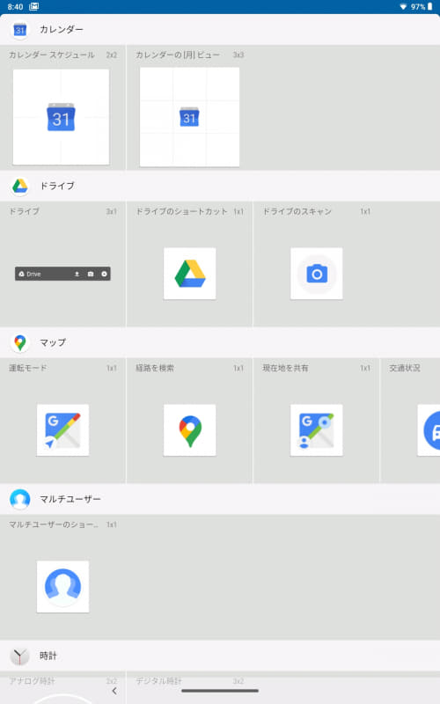Click the '現在地を共有' widget label
440x704 pixels.
point(285,368)
